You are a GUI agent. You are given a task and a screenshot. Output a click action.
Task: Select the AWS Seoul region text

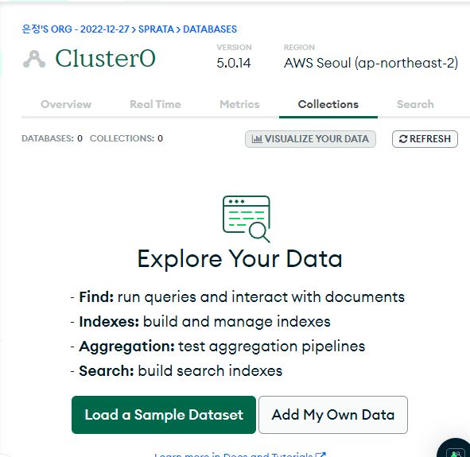371,64
